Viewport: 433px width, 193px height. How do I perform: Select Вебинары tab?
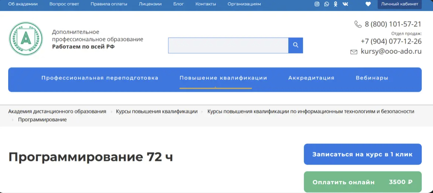coord(372,78)
